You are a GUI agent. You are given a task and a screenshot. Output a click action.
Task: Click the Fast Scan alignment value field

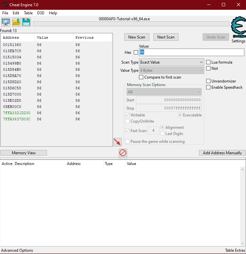pos(153,130)
